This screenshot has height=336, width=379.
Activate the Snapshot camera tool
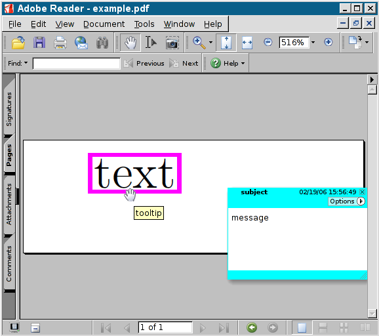172,43
